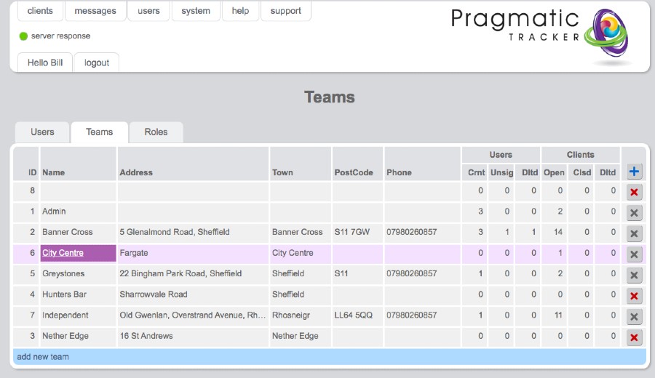Click the Users group column header
This screenshot has height=378, width=655.
(x=501, y=155)
